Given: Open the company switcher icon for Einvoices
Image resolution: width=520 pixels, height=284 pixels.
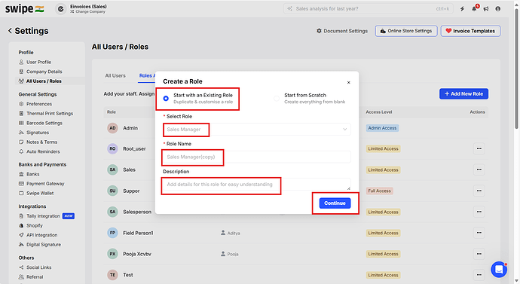Looking at the screenshot, I should pos(61,9).
